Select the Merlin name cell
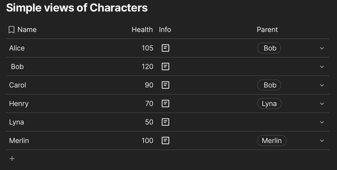 (19, 140)
